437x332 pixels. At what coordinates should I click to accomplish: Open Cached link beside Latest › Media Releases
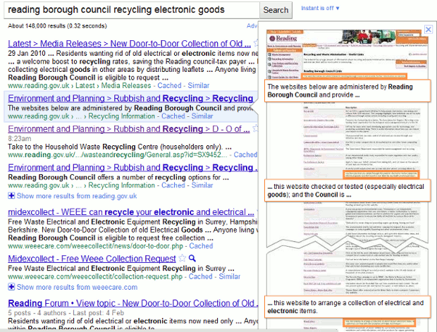pos(169,85)
